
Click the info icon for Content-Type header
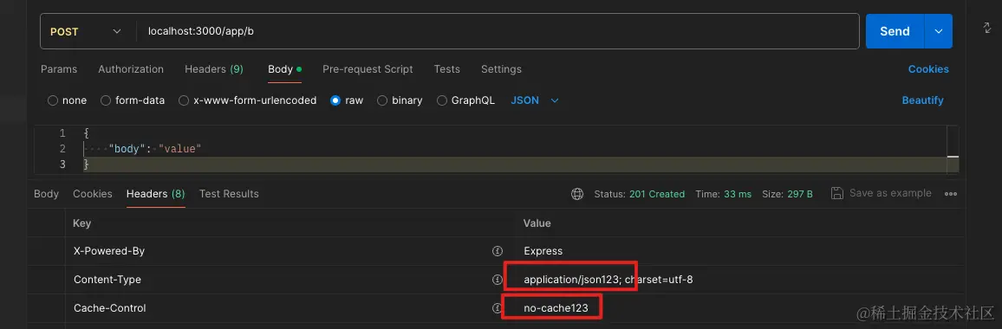(498, 279)
